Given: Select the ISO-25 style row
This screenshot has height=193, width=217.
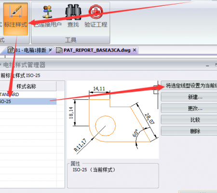Looking at the screenshot, I should coord(28,101).
